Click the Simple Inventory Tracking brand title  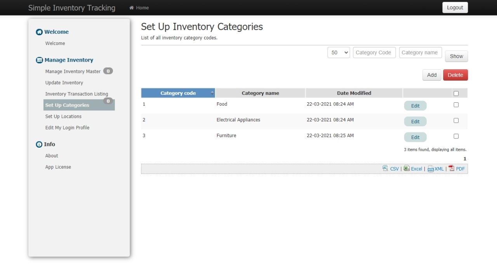pos(72,8)
